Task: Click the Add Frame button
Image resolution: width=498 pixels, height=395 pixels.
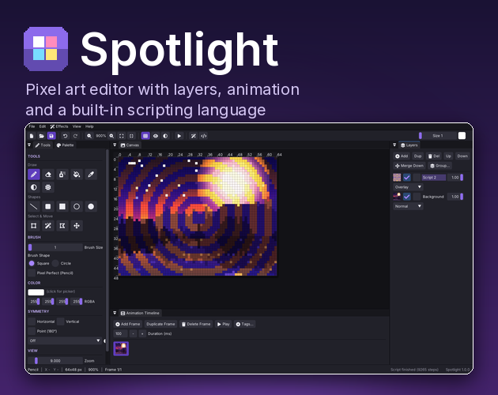Action: click(x=128, y=324)
